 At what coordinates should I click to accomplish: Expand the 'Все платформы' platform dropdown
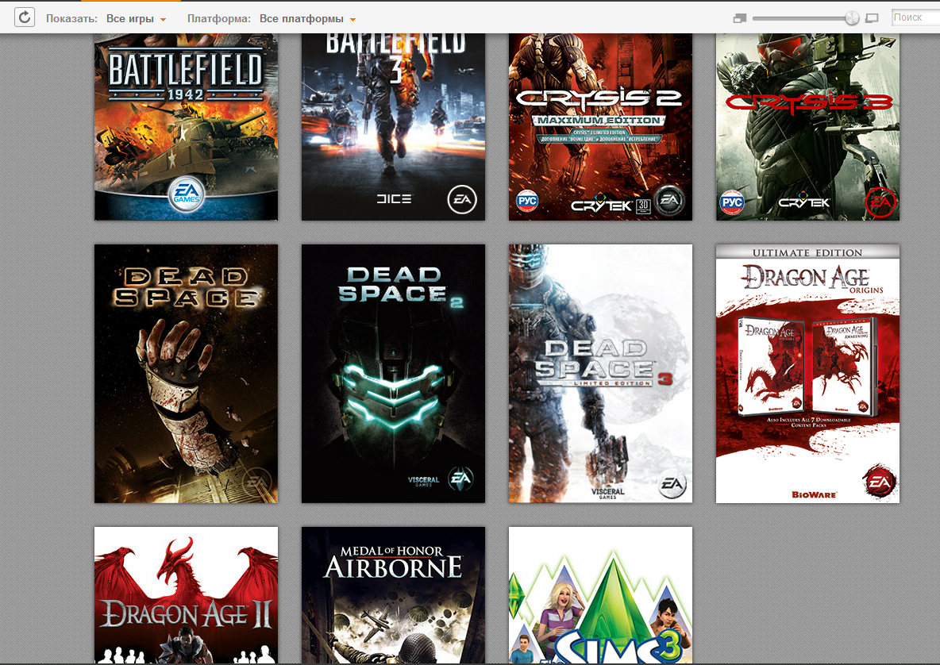click(307, 18)
